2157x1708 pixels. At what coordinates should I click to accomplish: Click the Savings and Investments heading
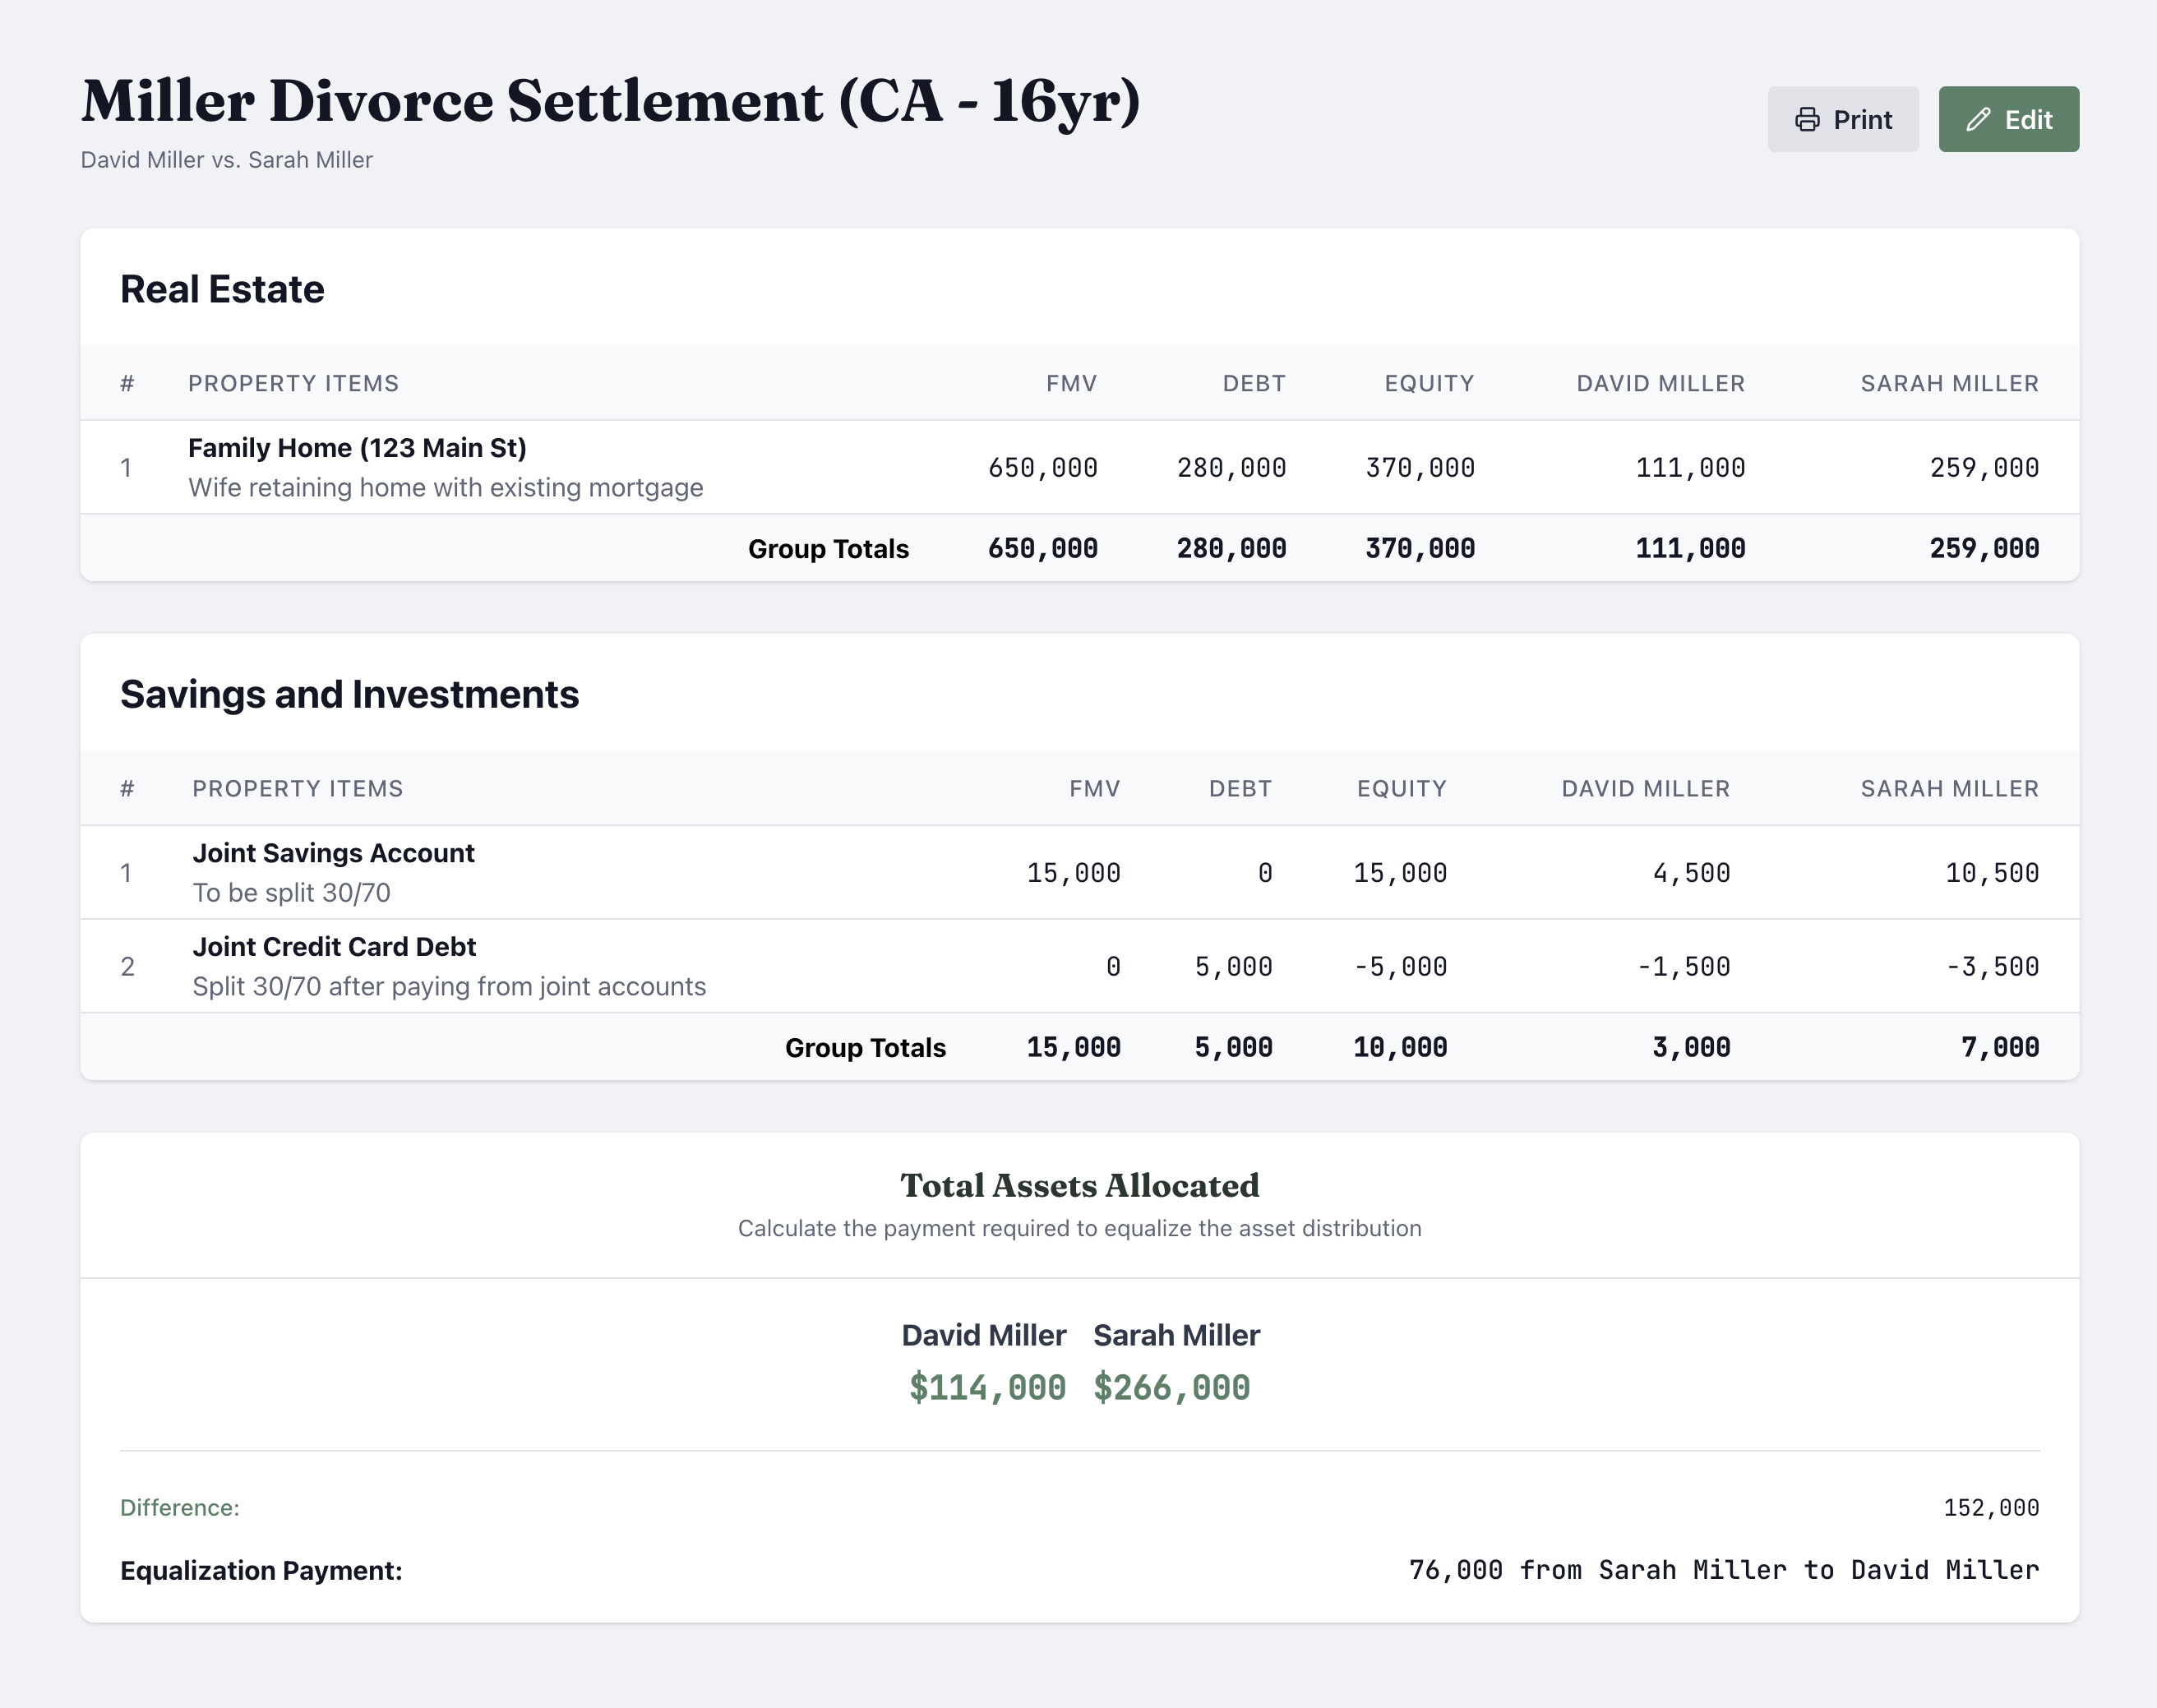[349, 694]
